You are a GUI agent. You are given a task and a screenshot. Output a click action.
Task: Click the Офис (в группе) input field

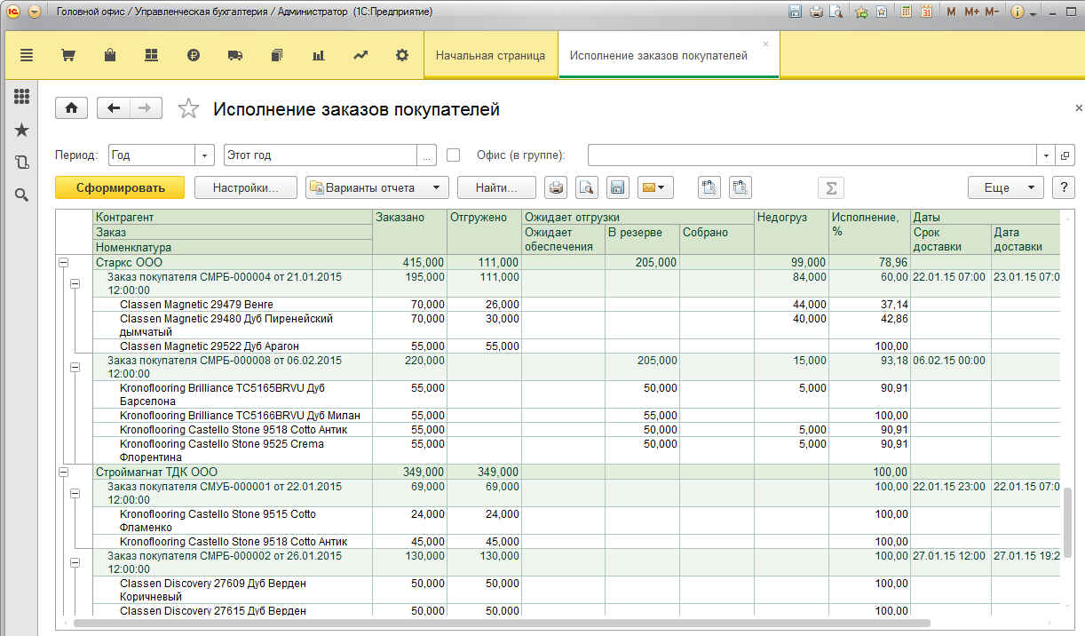pyautogui.click(x=813, y=155)
